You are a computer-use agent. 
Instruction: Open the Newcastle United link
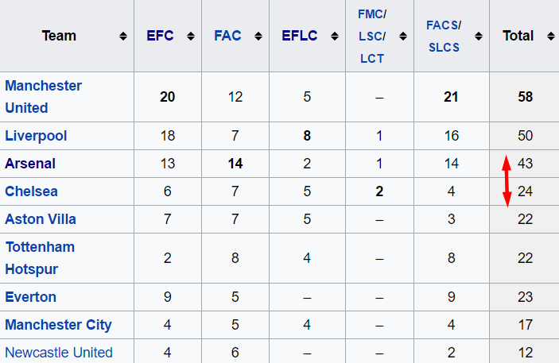[59, 352]
